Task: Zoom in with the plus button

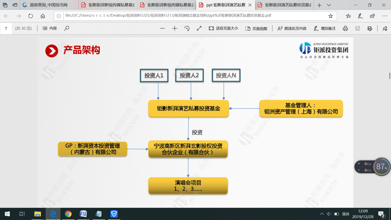Action: point(175,28)
